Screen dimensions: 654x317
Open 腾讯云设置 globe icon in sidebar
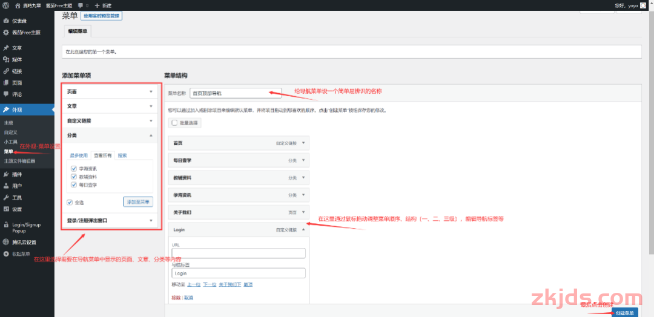(x=6, y=243)
